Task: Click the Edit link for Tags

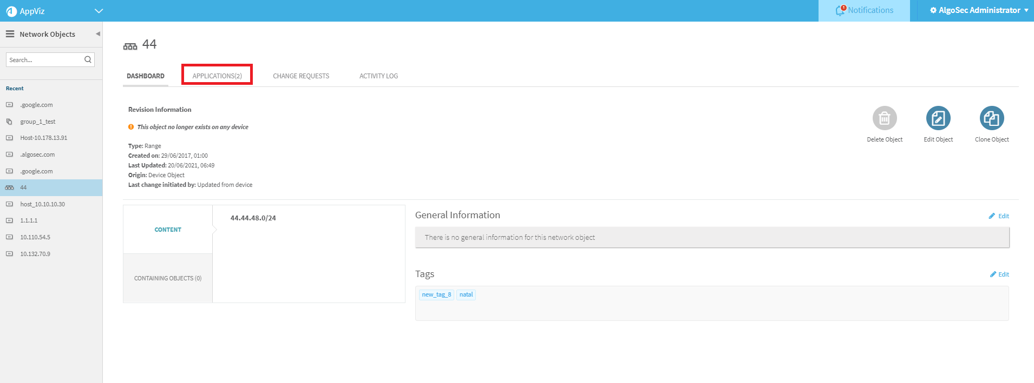Action: pyautogui.click(x=1003, y=274)
